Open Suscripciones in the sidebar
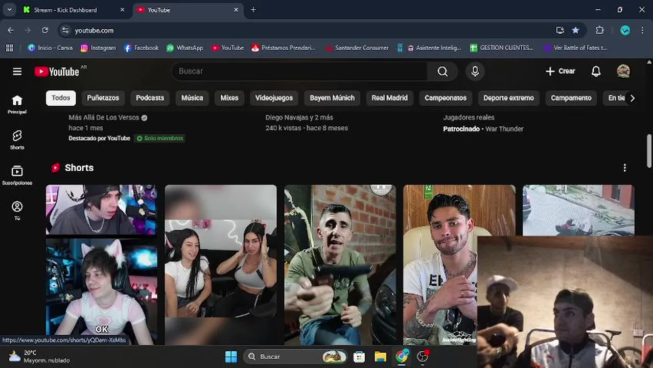This screenshot has height=368, width=653. (17, 175)
